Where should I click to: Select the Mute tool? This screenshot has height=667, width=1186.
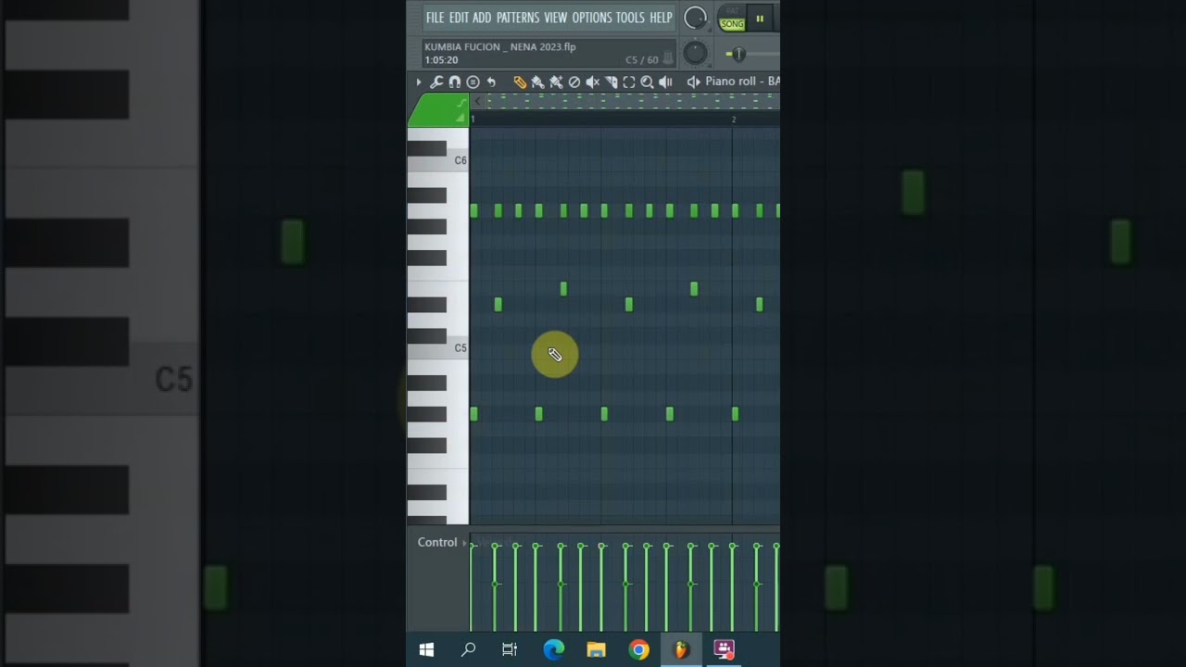point(593,82)
